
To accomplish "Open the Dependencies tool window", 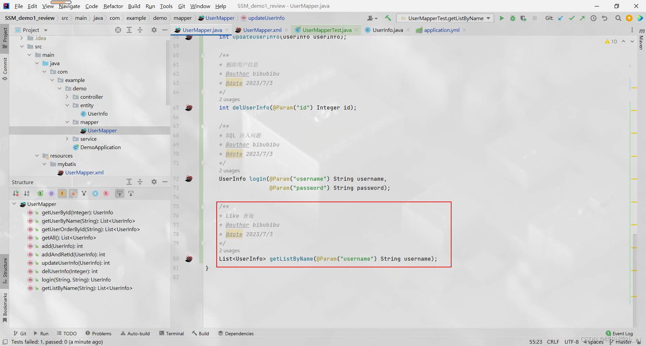I will pos(236,333).
